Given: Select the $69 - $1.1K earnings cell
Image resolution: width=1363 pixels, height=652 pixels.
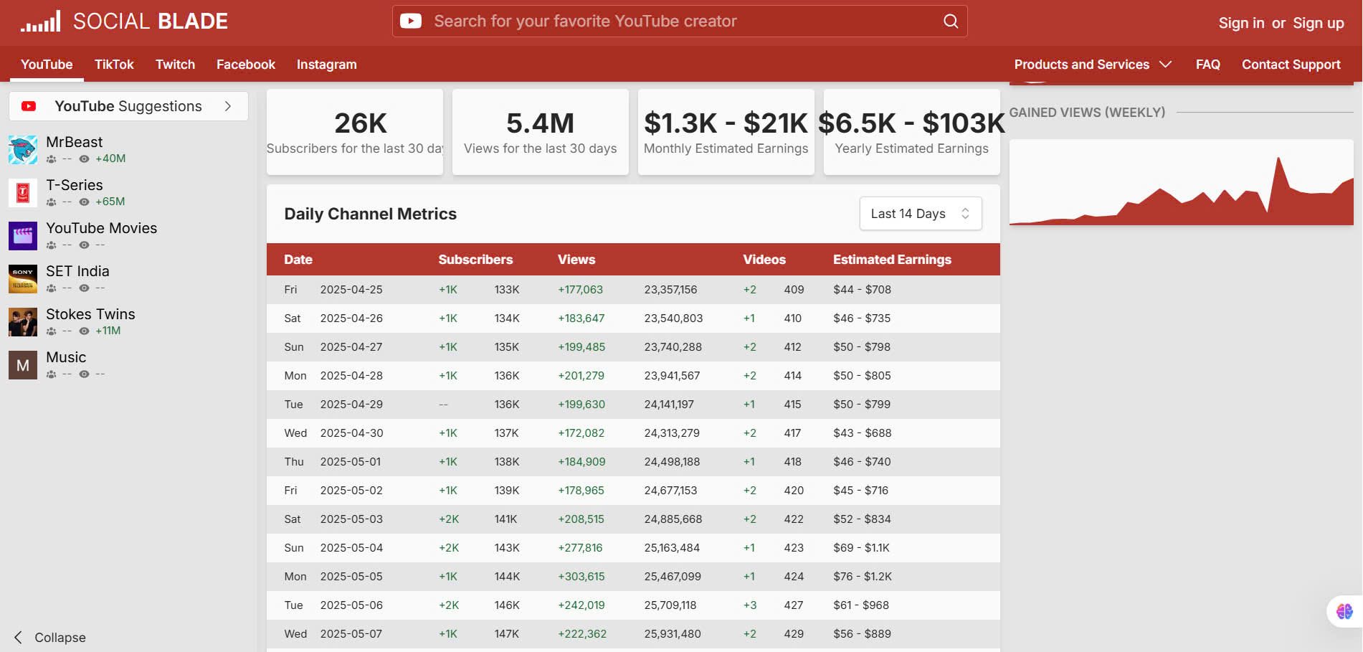Looking at the screenshot, I should coord(861,548).
